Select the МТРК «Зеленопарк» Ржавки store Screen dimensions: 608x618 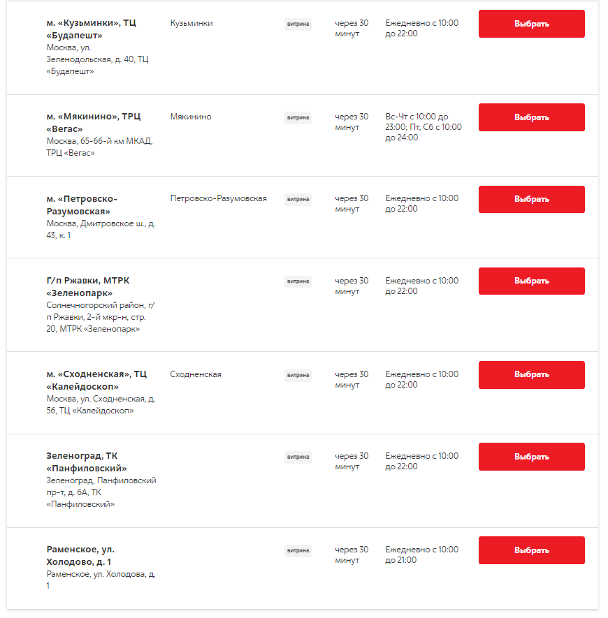[x=531, y=281]
